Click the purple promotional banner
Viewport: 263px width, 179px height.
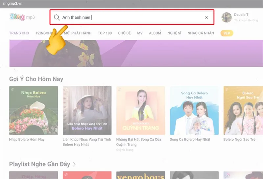pyautogui.click(x=136, y=53)
